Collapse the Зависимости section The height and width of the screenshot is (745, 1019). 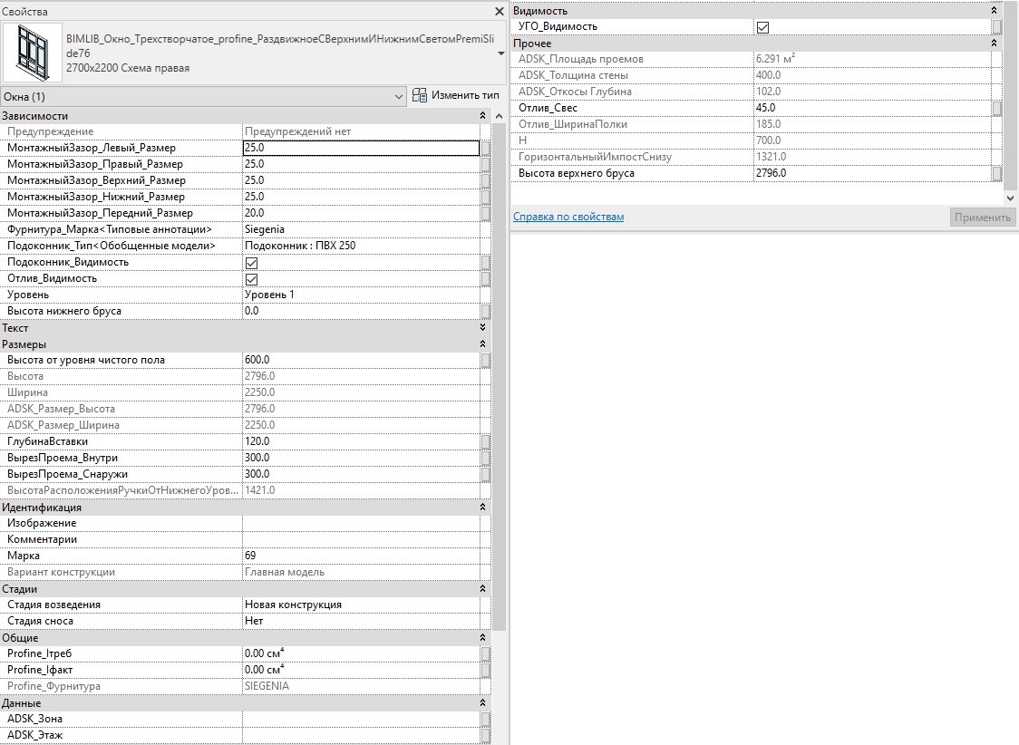coord(482,116)
